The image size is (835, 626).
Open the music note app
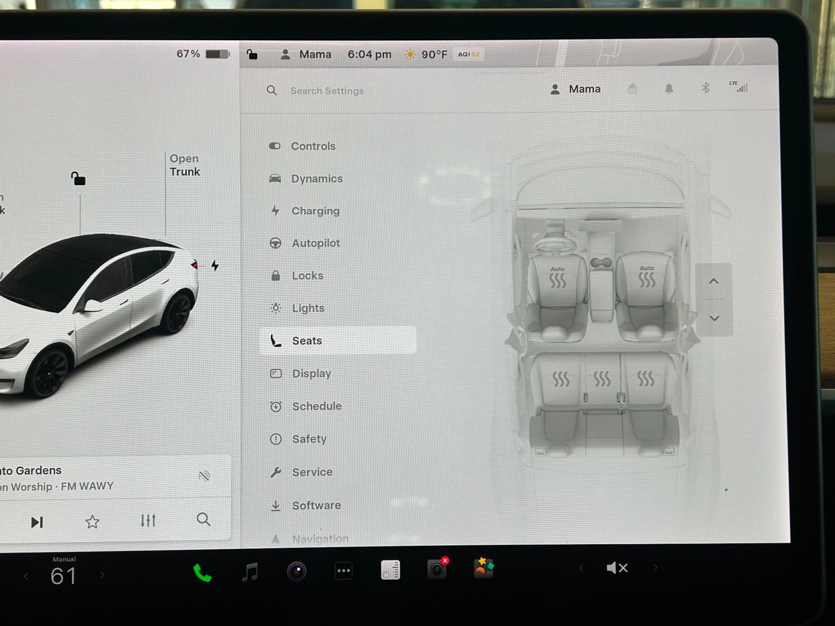click(x=250, y=572)
